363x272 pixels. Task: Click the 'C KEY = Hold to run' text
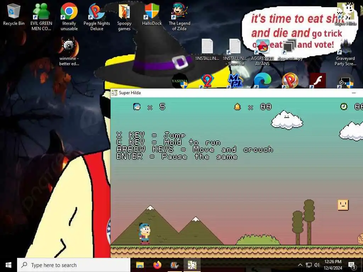(168, 142)
